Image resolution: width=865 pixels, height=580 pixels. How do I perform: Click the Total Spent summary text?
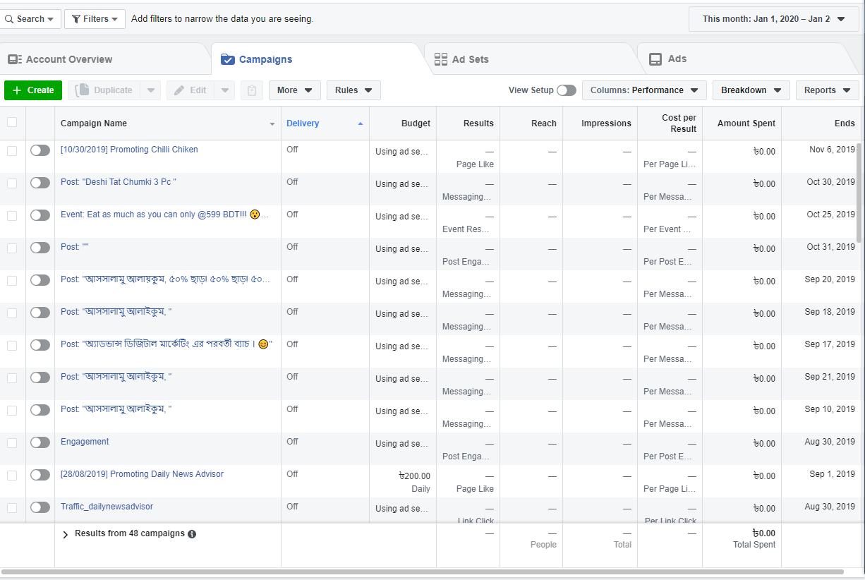754,545
